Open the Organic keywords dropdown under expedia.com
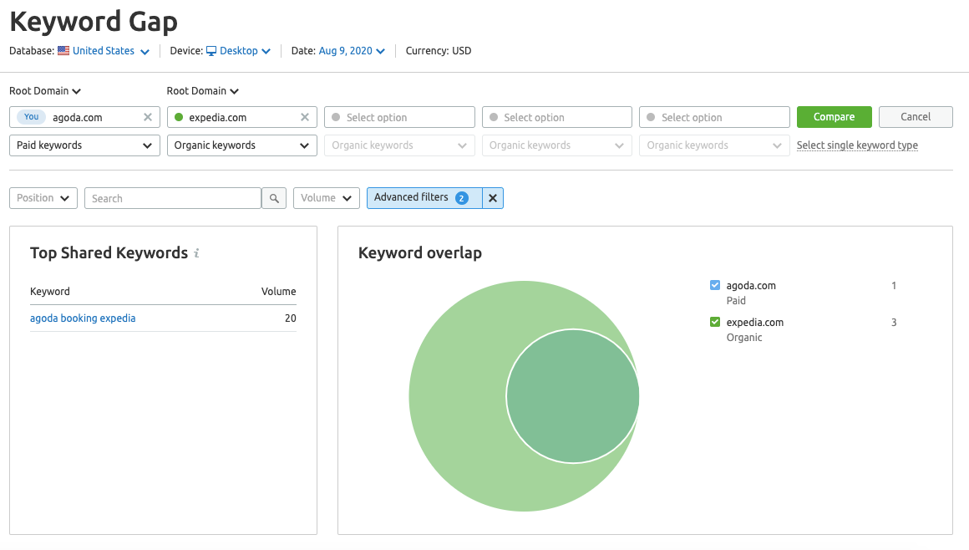The image size is (969, 550). 241,145
